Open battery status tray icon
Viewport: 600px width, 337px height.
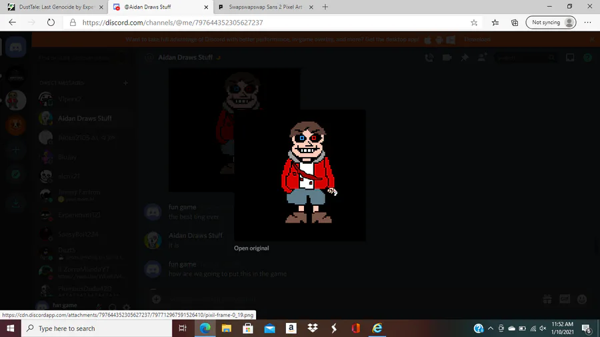click(522, 328)
